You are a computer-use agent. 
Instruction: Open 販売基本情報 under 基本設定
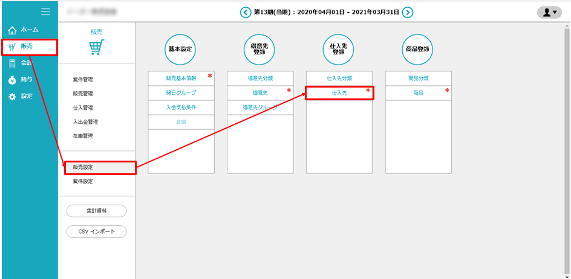pyautogui.click(x=181, y=78)
